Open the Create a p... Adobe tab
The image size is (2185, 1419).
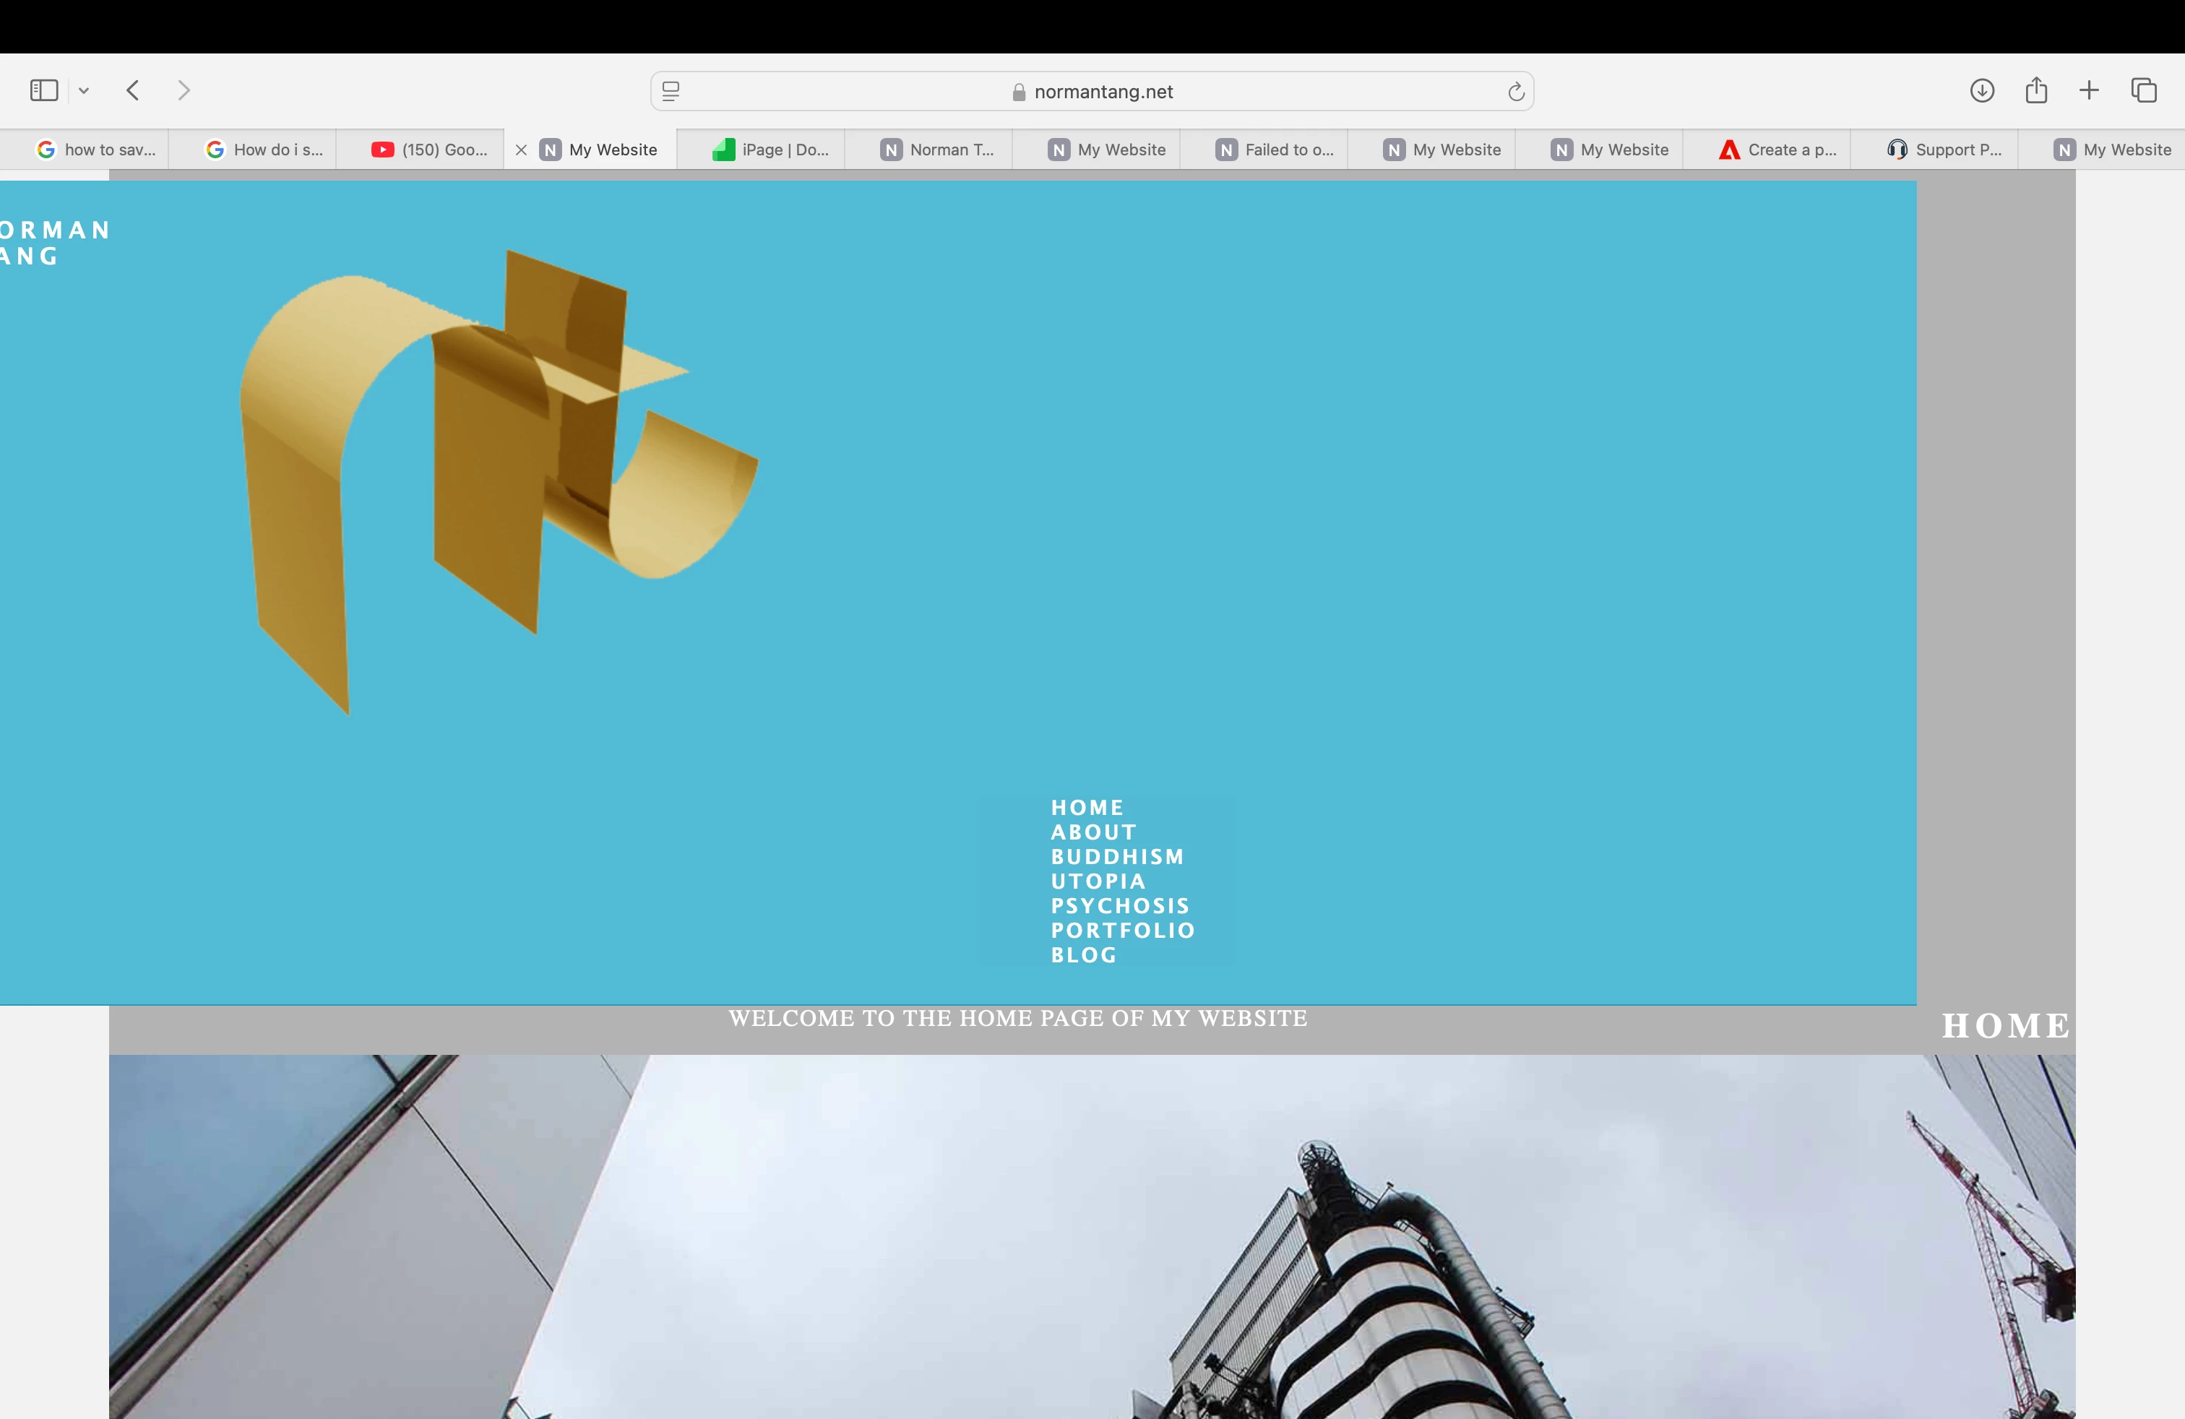pyautogui.click(x=1777, y=150)
